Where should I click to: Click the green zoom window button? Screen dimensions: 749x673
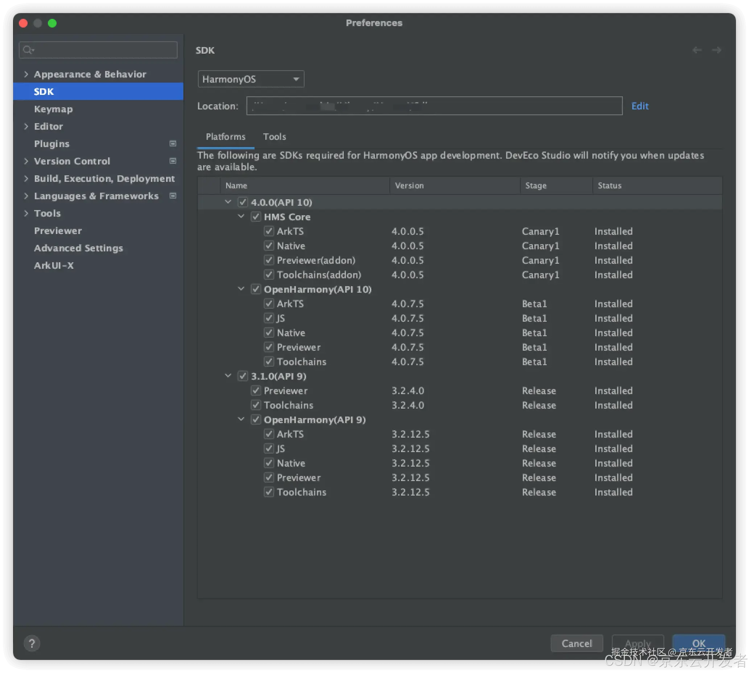point(52,23)
